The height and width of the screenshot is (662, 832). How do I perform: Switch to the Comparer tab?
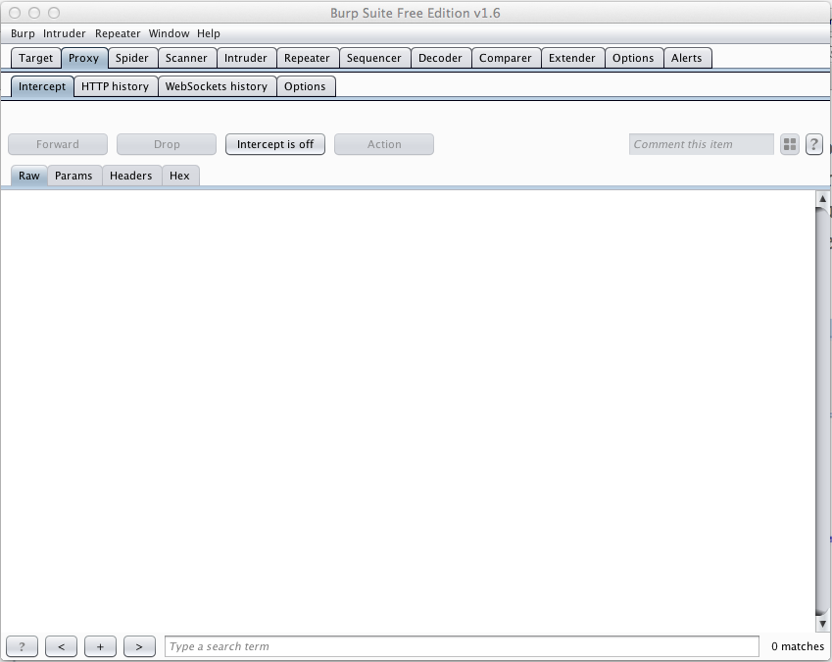pos(505,58)
